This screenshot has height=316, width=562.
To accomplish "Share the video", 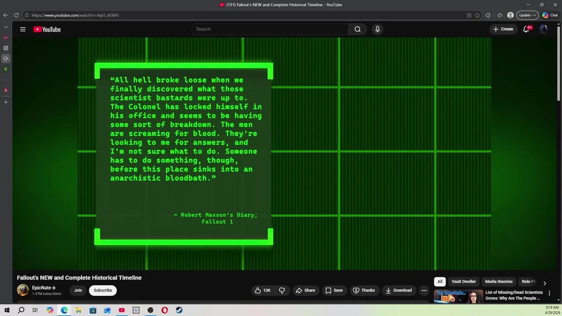I will point(305,290).
